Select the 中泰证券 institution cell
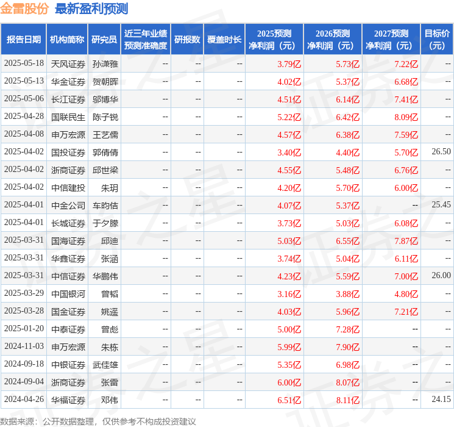Screen dimensions: 454x427 pos(68,329)
